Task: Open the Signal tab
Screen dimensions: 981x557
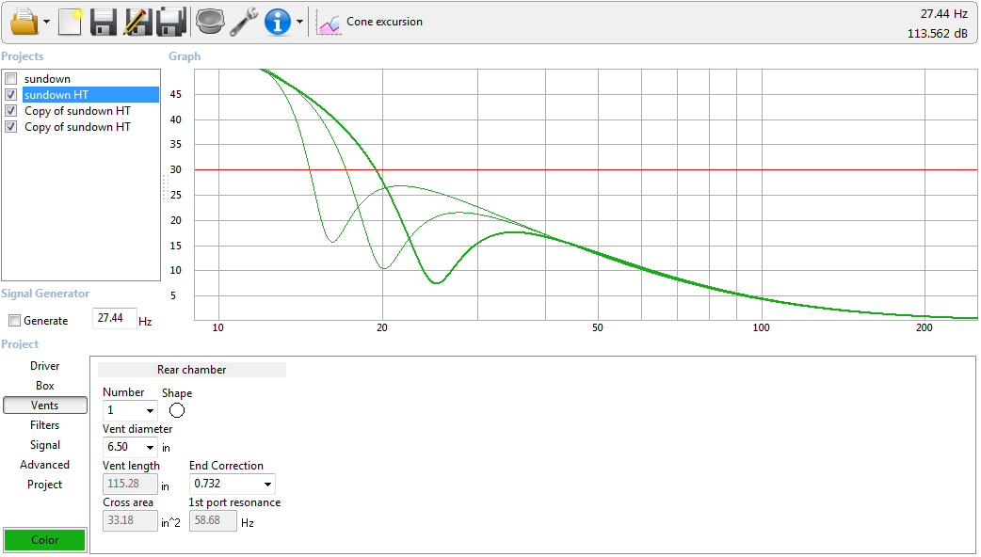Action: 45,445
